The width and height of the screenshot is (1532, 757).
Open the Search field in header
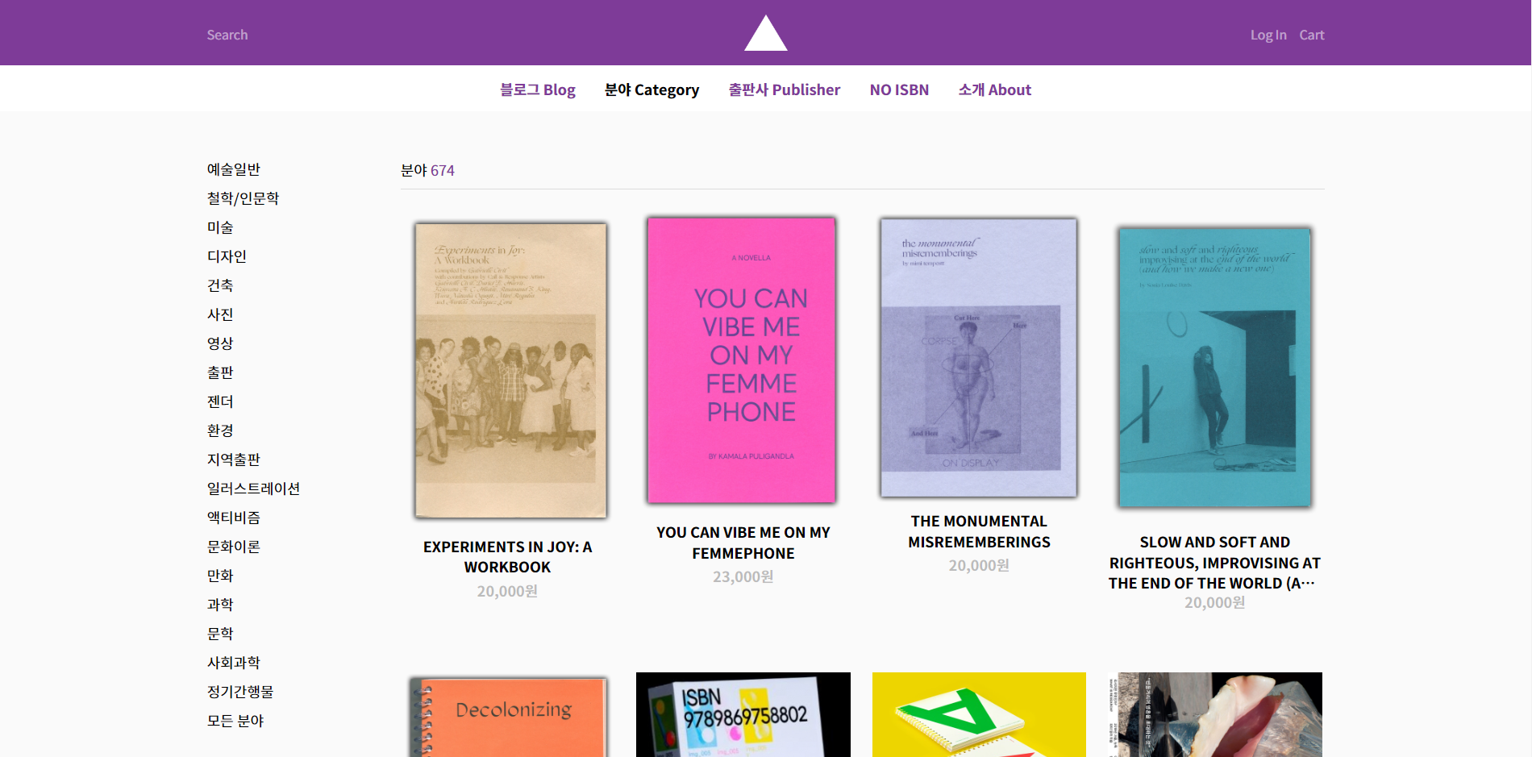(227, 35)
